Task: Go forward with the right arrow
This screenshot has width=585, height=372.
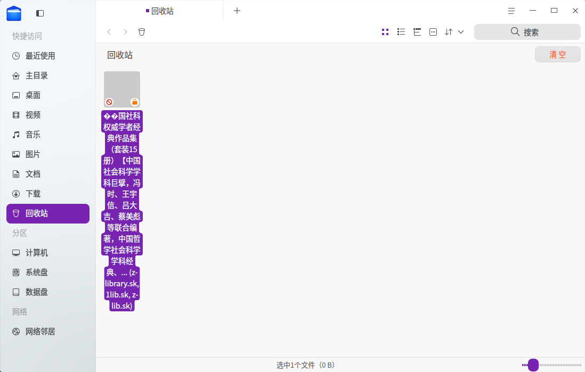Action: pos(125,32)
